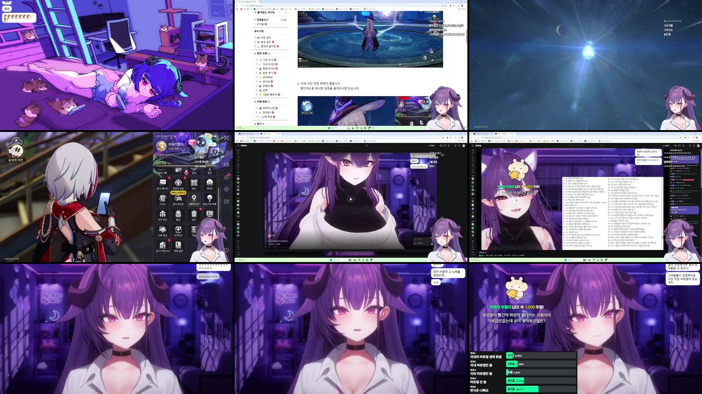The image size is (702, 394).
Task: Open the 노래 추천 board link
Action: (267, 117)
